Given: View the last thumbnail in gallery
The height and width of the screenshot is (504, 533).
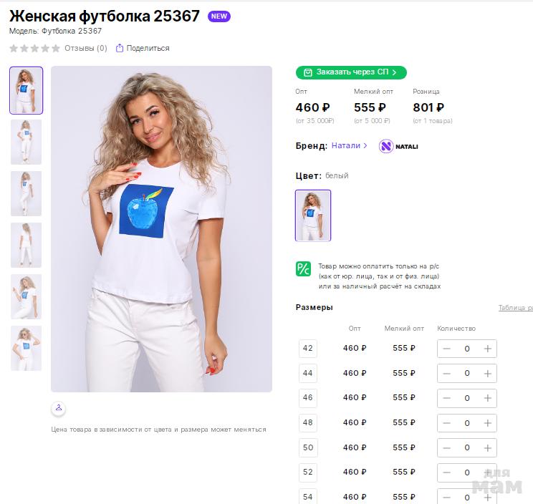Looking at the screenshot, I should click(x=27, y=348).
